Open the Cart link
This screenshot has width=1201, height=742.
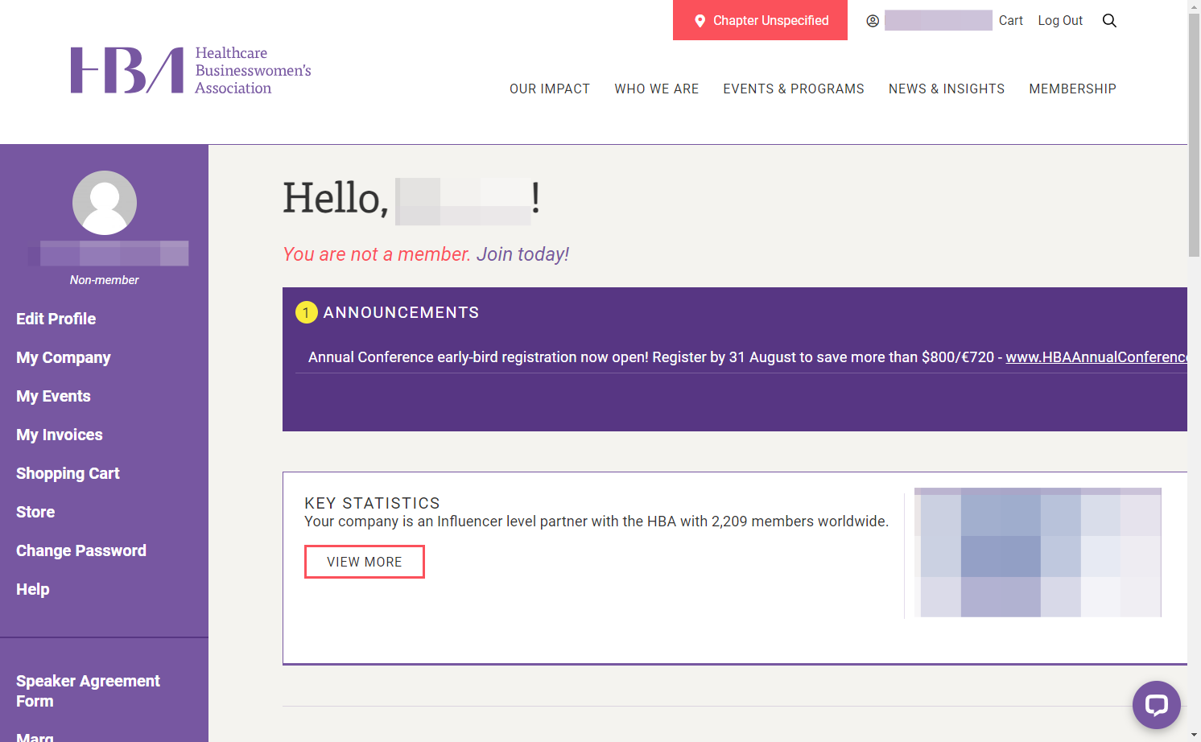[1011, 21]
